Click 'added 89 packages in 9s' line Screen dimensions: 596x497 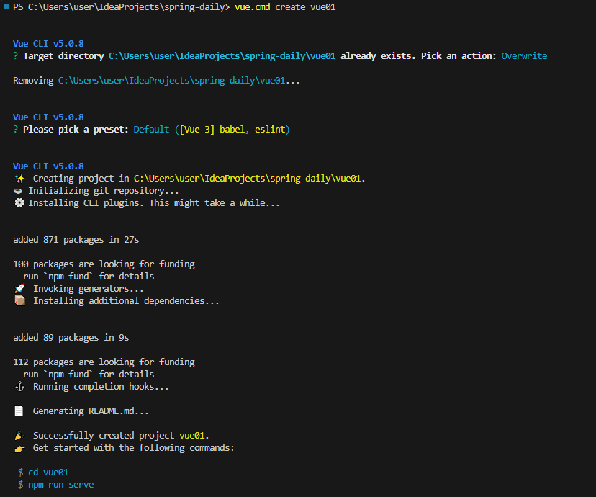click(71, 338)
